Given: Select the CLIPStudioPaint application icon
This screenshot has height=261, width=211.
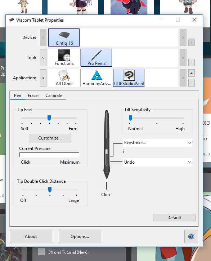Looking at the screenshot, I should click(x=129, y=78).
